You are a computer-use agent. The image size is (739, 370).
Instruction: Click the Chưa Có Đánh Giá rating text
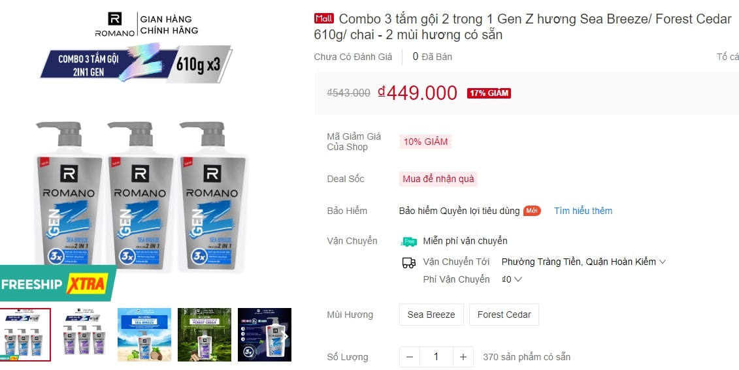click(353, 57)
